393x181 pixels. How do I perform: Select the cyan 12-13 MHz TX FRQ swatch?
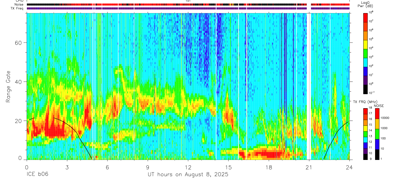(365, 140)
